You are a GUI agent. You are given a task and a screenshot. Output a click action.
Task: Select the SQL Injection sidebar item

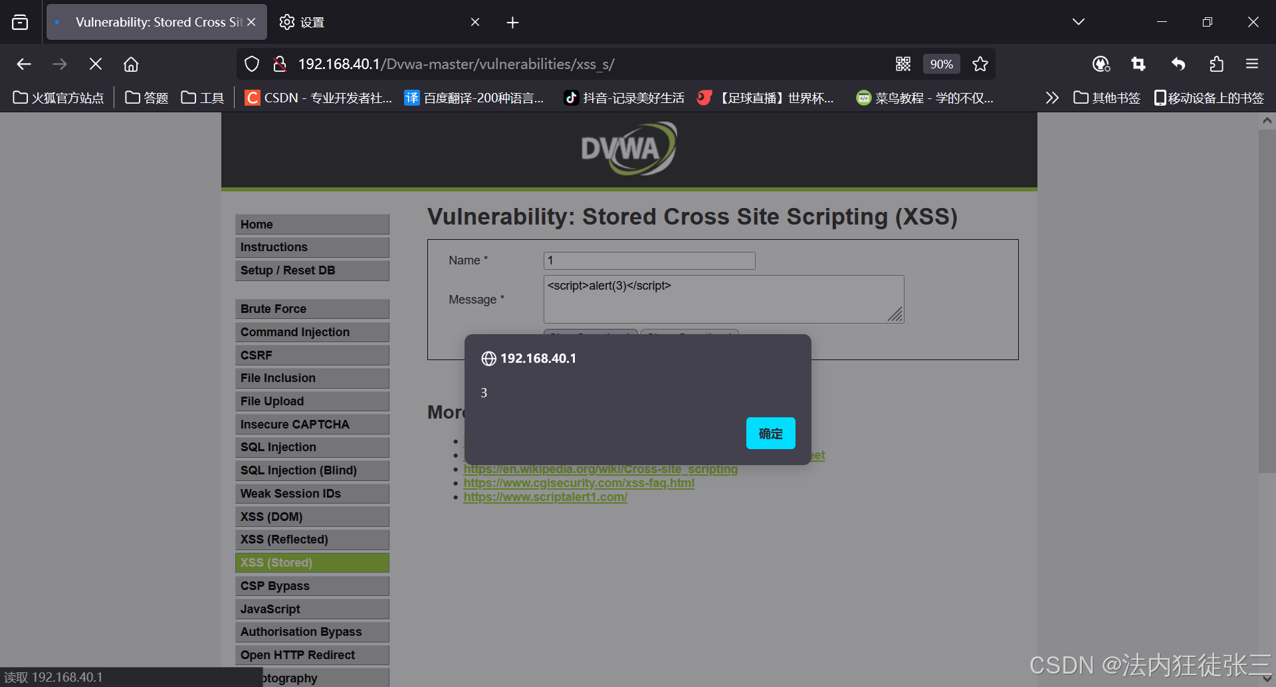312,446
